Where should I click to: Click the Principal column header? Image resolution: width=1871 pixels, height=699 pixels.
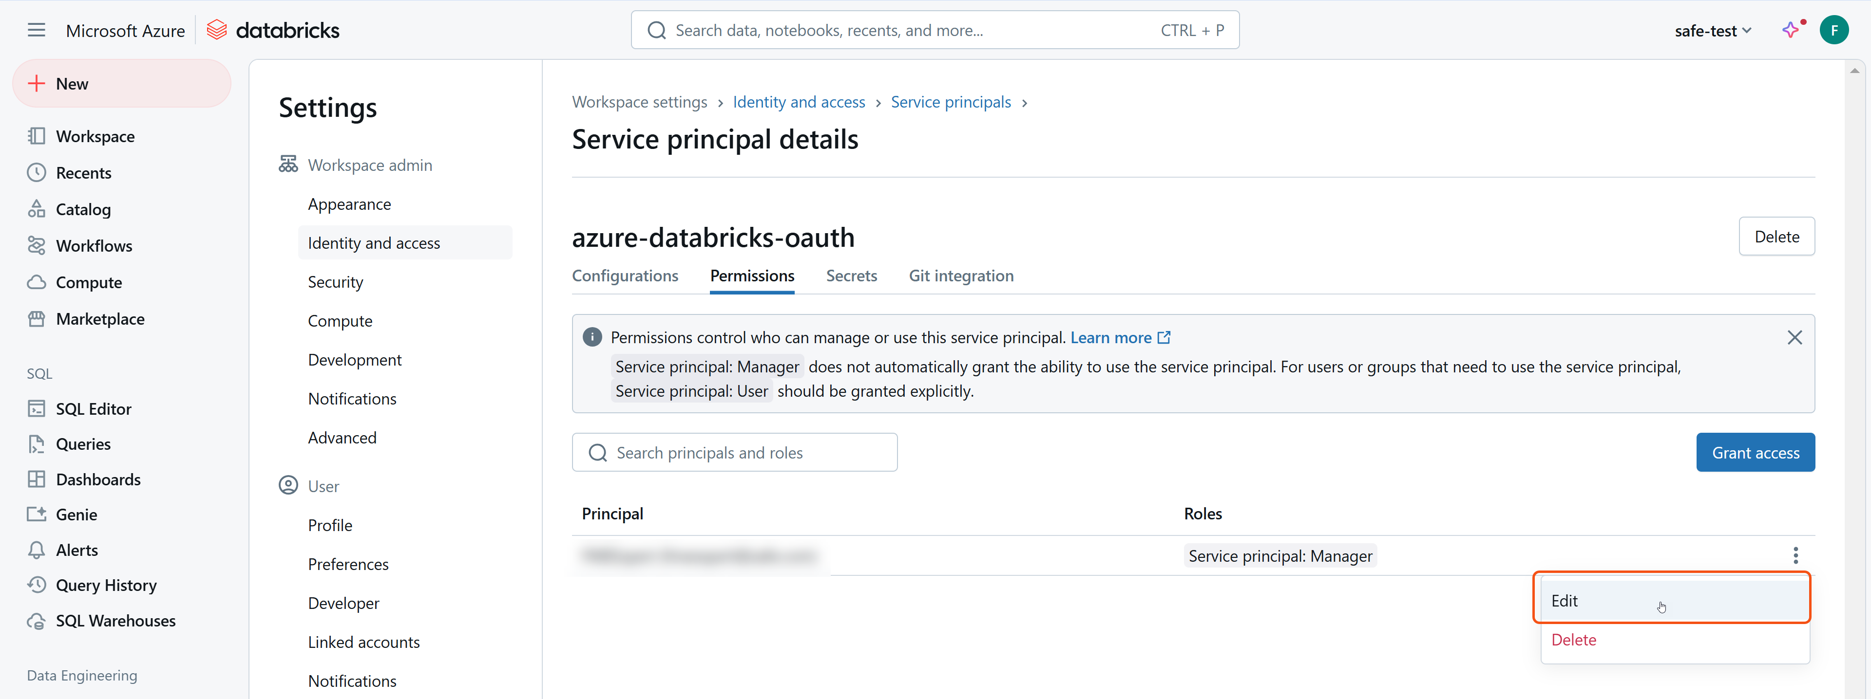click(612, 514)
